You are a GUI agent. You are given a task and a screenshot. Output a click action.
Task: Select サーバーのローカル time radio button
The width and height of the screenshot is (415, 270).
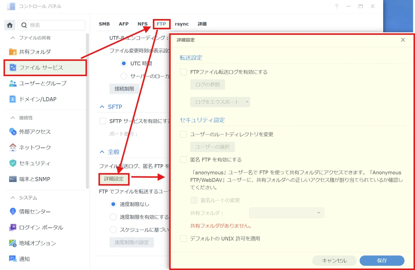(x=124, y=76)
